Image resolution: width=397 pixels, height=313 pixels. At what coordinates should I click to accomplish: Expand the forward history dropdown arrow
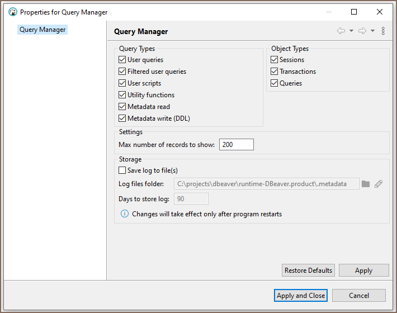pyautogui.click(x=373, y=31)
